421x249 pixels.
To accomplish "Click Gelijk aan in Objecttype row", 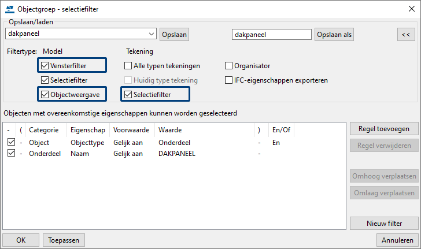I will [128, 143].
